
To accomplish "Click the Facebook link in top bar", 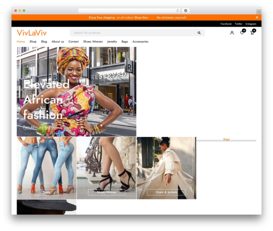I will tap(226, 24).
